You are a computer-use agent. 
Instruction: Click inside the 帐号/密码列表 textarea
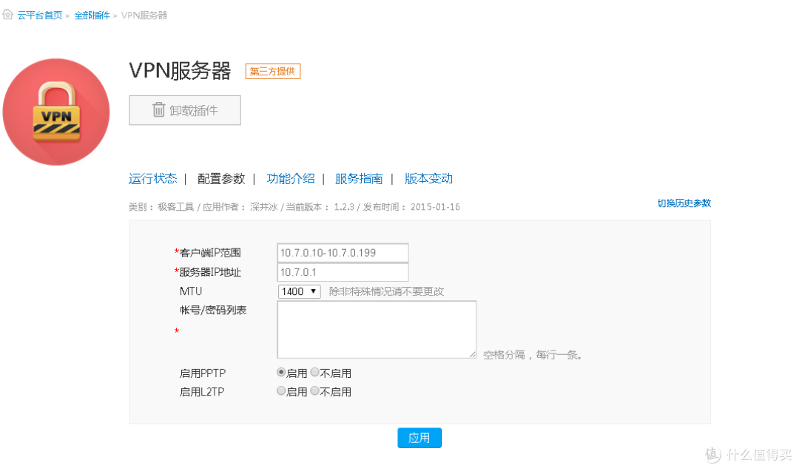(x=377, y=330)
